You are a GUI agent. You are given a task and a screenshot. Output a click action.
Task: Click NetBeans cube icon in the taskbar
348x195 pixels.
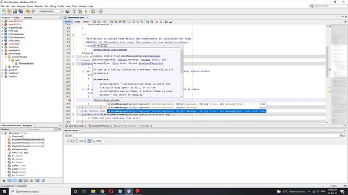(129, 191)
